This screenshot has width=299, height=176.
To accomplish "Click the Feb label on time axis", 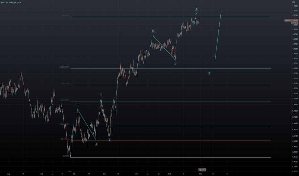I will tap(200, 174).
